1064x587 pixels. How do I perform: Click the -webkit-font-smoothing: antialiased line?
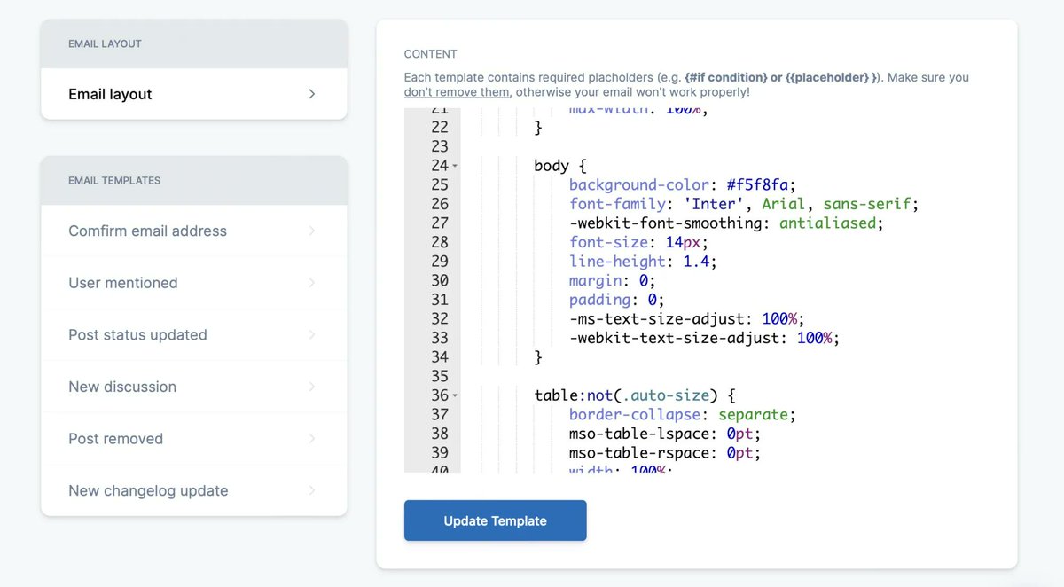click(x=726, y=223)
